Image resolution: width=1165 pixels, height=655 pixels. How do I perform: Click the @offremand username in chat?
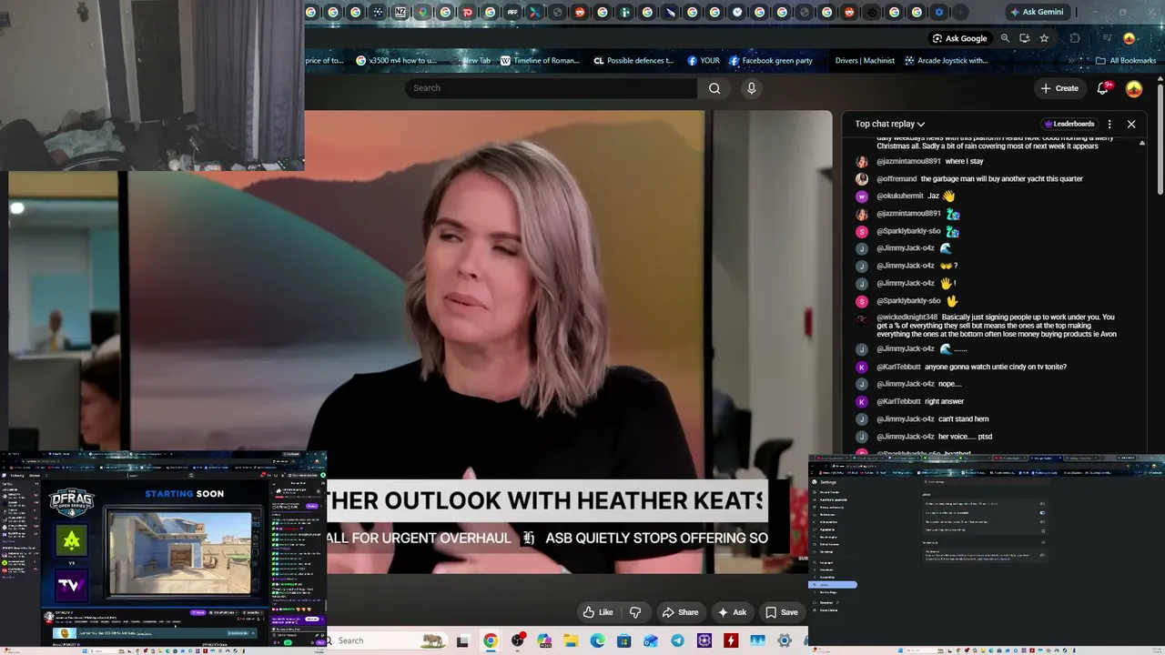[x=897, y=179]
